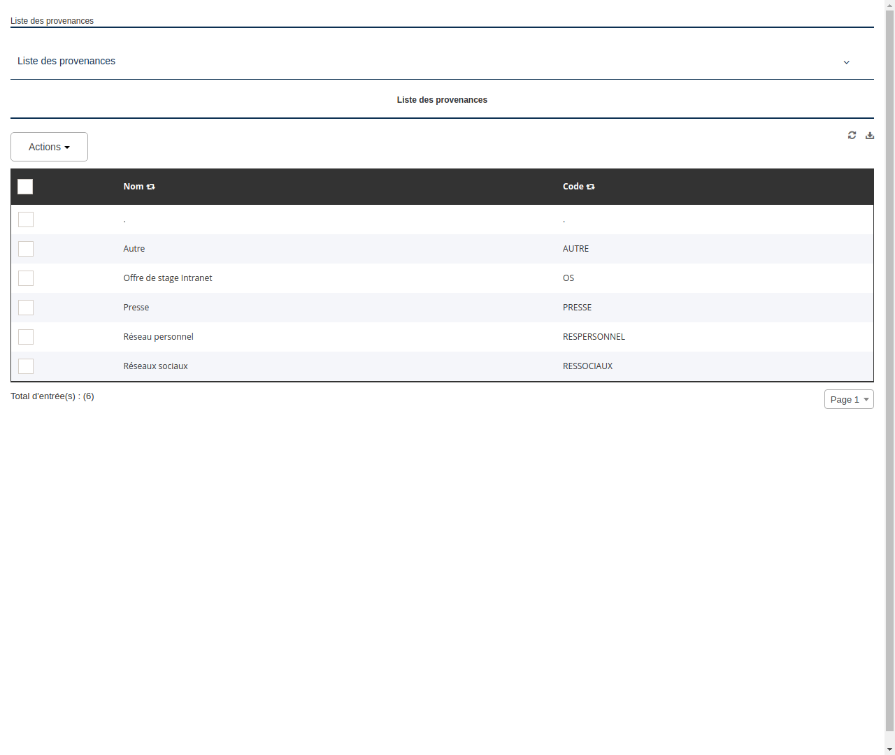Click the dropdown arrow on the Page 1 selector
The image size is (895, 755).
pyautogui.click(x=867, y=399)
